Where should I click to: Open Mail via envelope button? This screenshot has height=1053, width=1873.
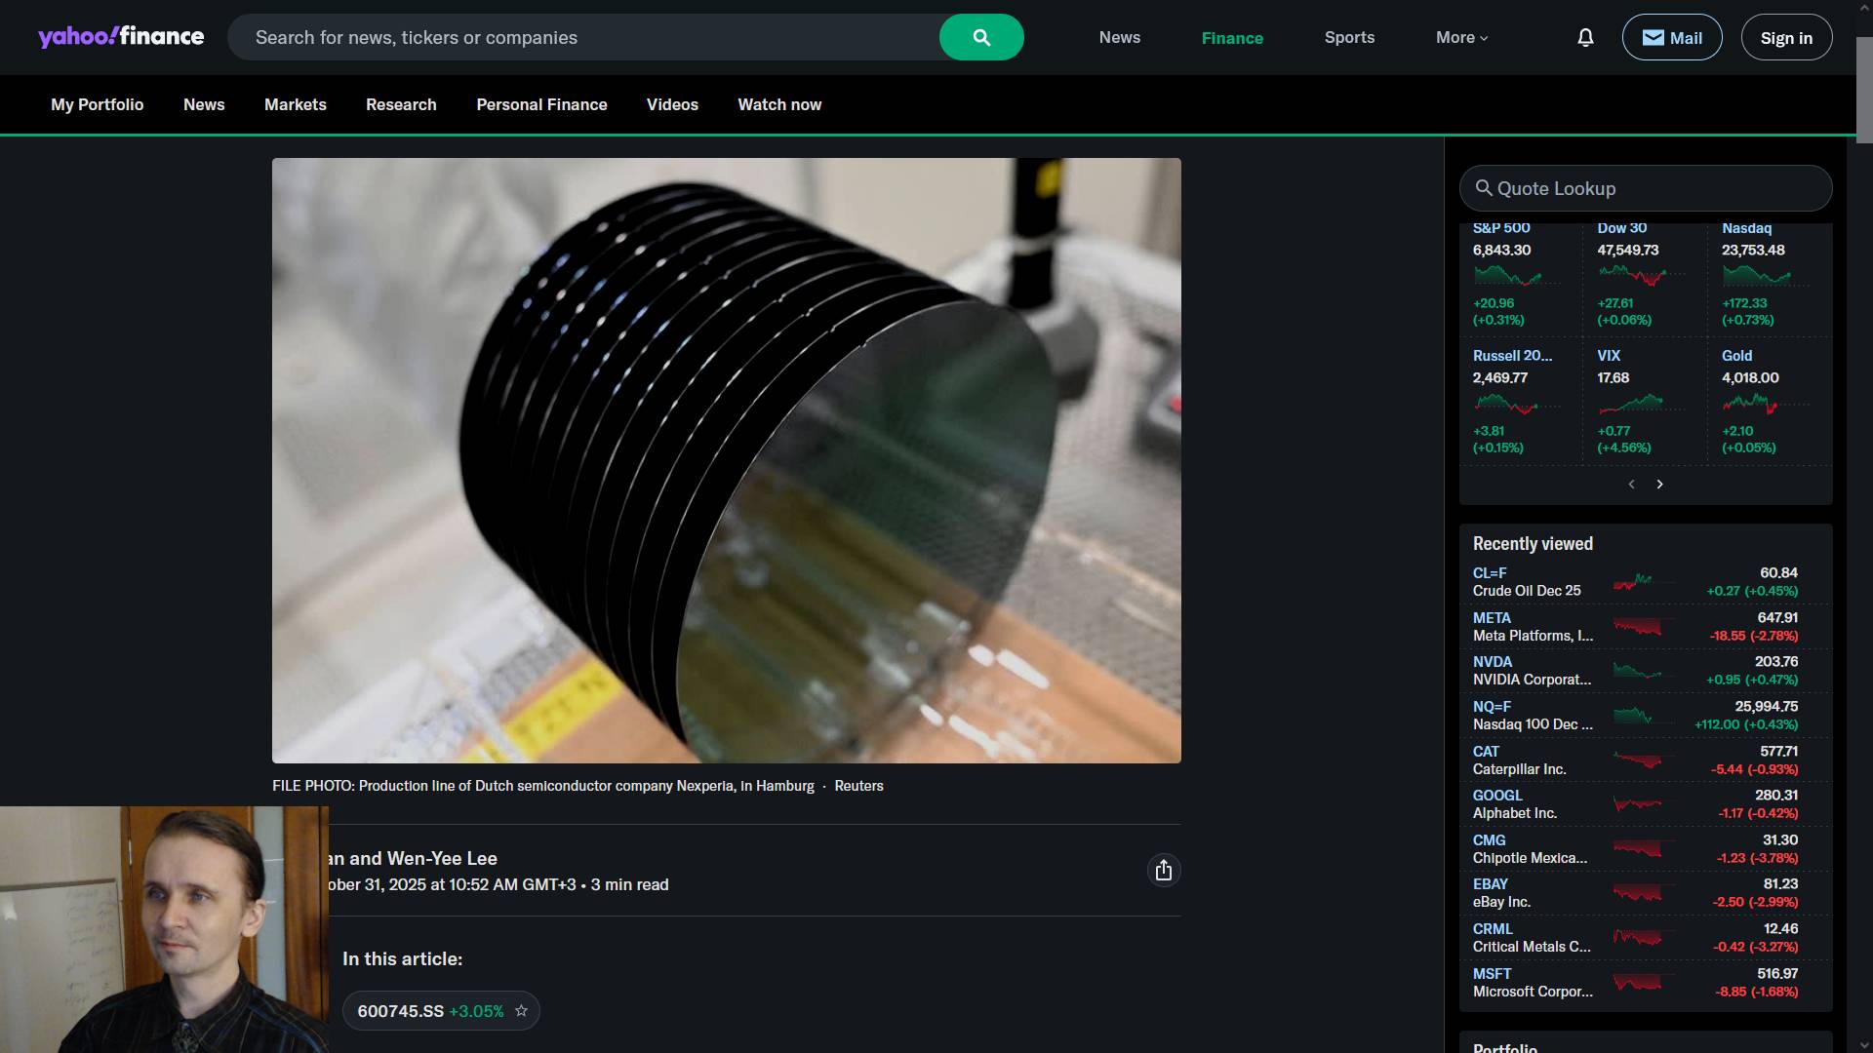(x=1671, y=38)
